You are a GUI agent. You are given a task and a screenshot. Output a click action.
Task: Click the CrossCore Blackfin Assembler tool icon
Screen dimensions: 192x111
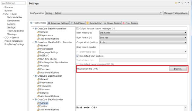coord(36,29)
